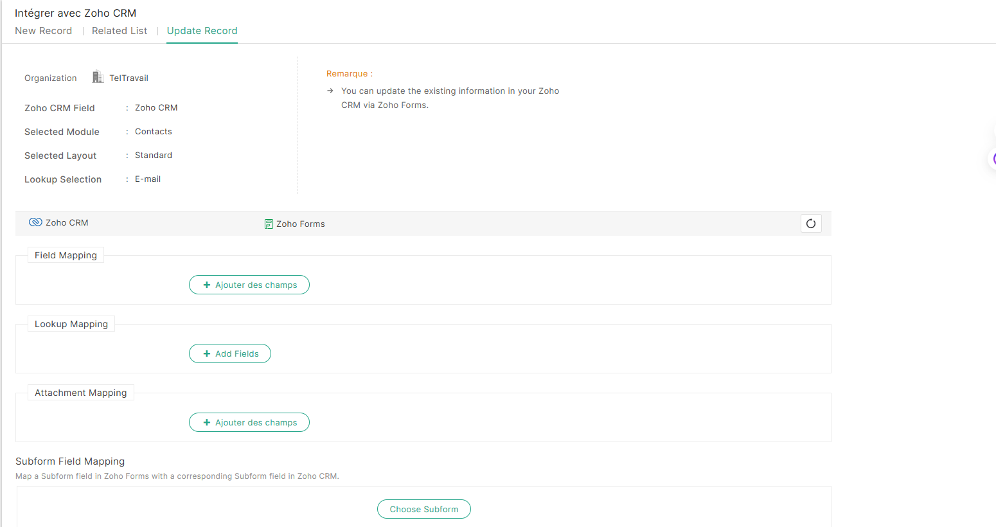Screen dimensions: 996x527
Task: Click the E-mail lookup selection value
Action: pos(148,179)
